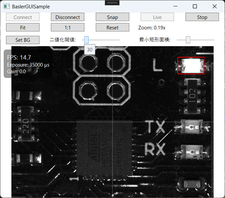
Task: Click the Gain: 0.0 text
Action: (16, 71)
